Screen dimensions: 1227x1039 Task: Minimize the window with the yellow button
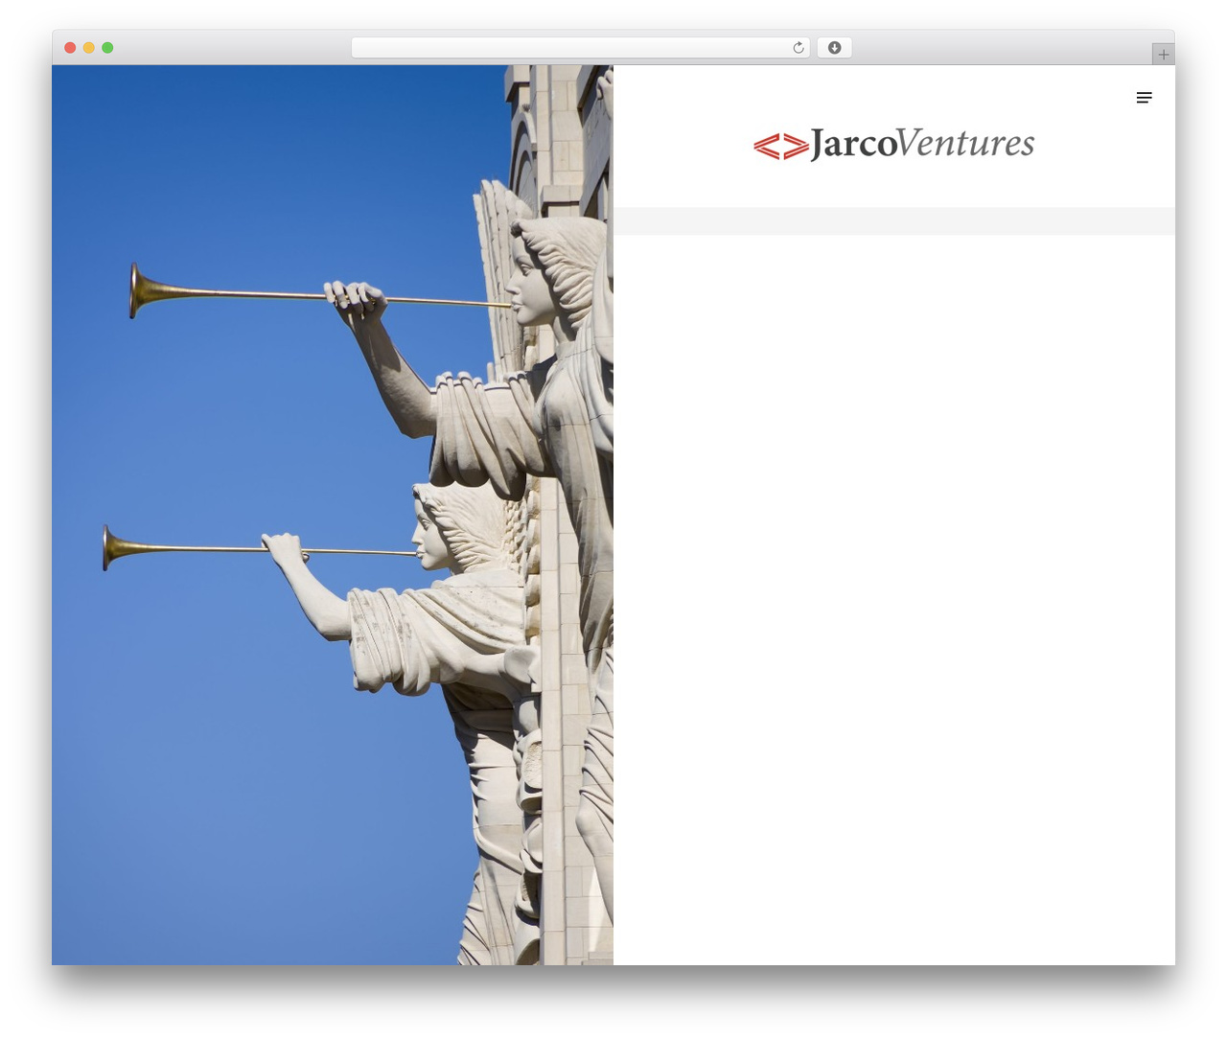88,48
